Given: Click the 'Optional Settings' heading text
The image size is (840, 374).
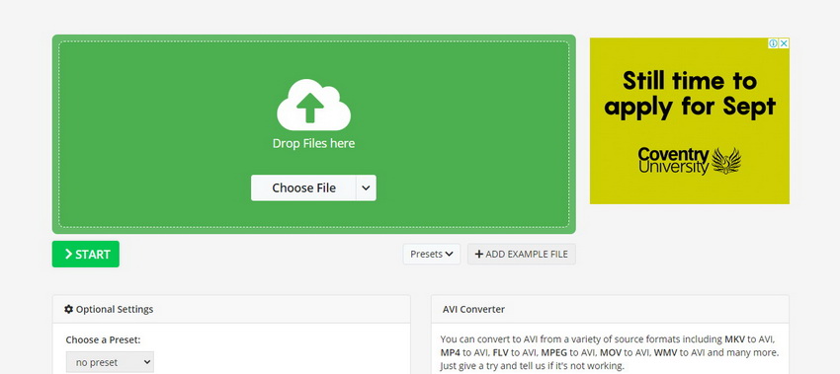Looking at the screenshot, I should point(115,309).
